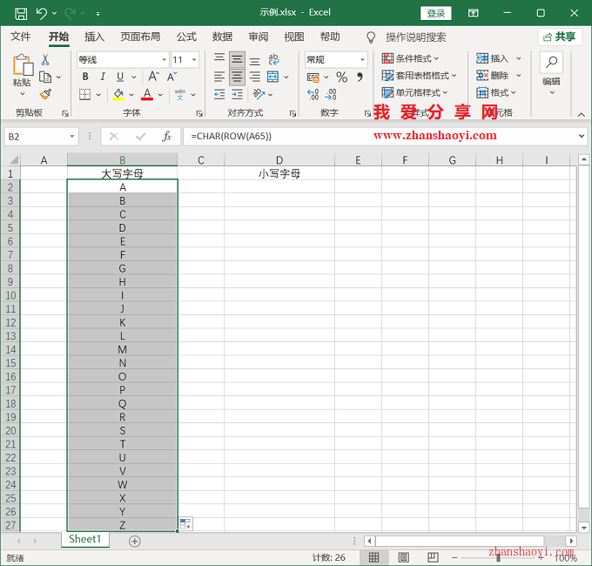Image resolution: width=592 pixels, height=566 pixels.
Task: Click Increase Decimal icon
Action: point(313,94)
